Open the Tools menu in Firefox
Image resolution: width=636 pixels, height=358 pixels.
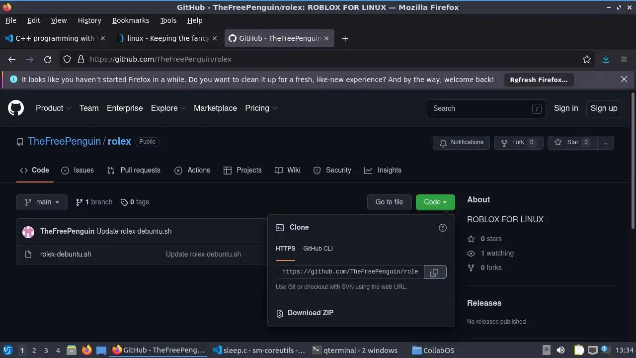pos(168,20)
